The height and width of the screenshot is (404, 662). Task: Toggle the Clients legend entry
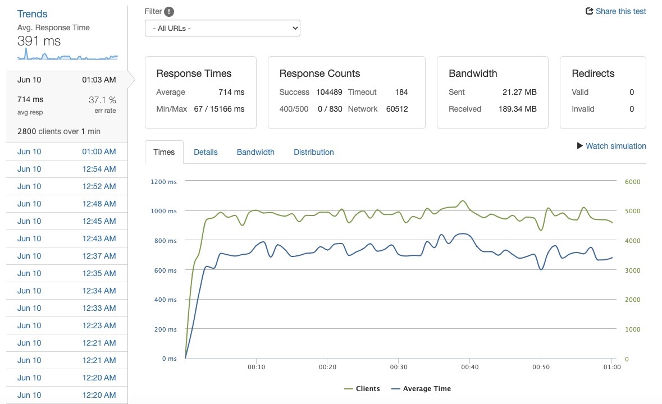tap(362, 389)
